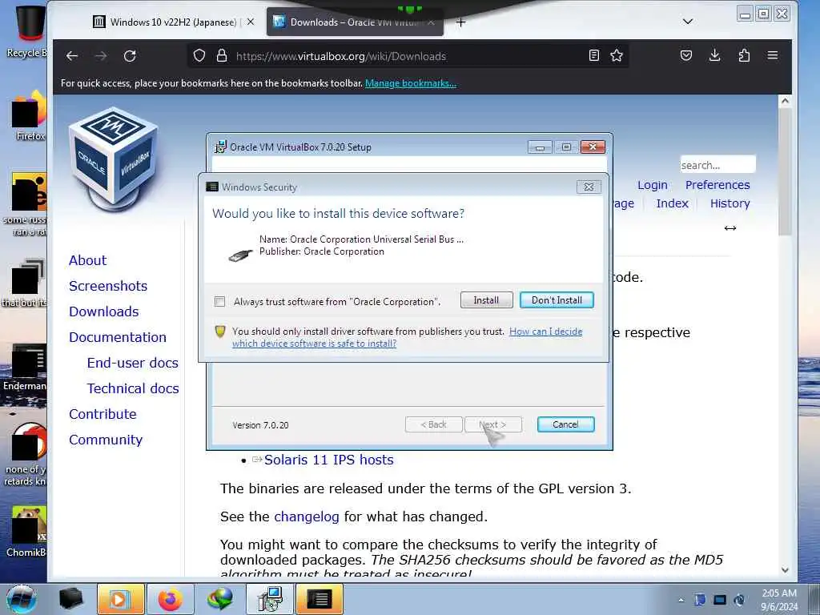Open End-user docs link

[133, 363]
